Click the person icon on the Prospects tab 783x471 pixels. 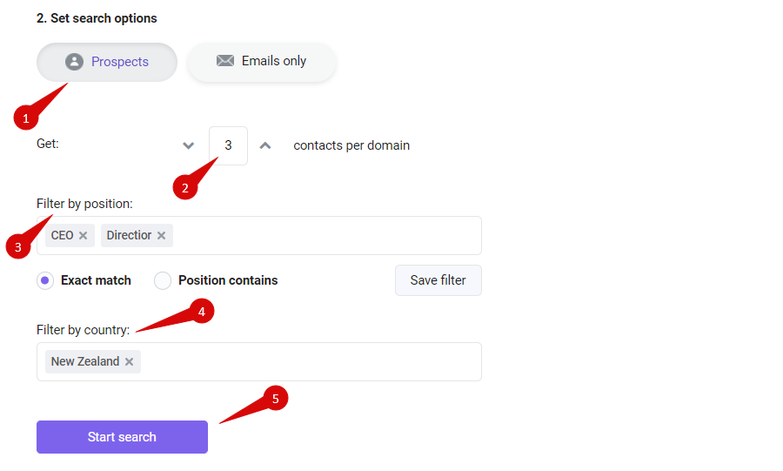click(75, 62)
